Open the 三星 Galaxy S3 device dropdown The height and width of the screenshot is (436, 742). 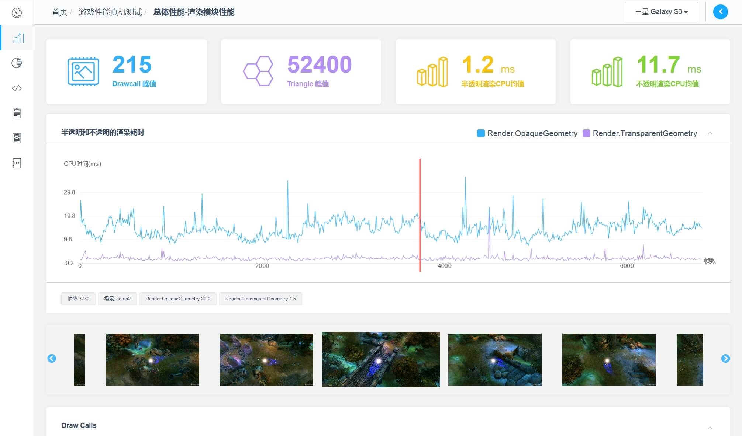(661, 12)
